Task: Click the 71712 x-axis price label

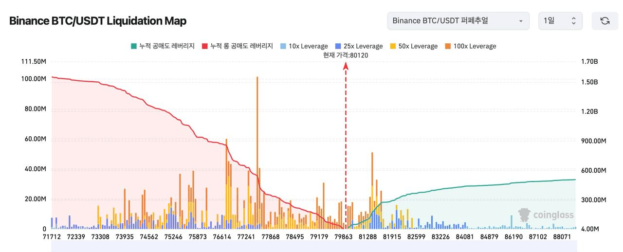Action: [x=52, y=237]
